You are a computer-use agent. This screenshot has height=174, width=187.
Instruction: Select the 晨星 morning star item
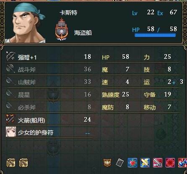pyautogui.click(x=49, y=94)
